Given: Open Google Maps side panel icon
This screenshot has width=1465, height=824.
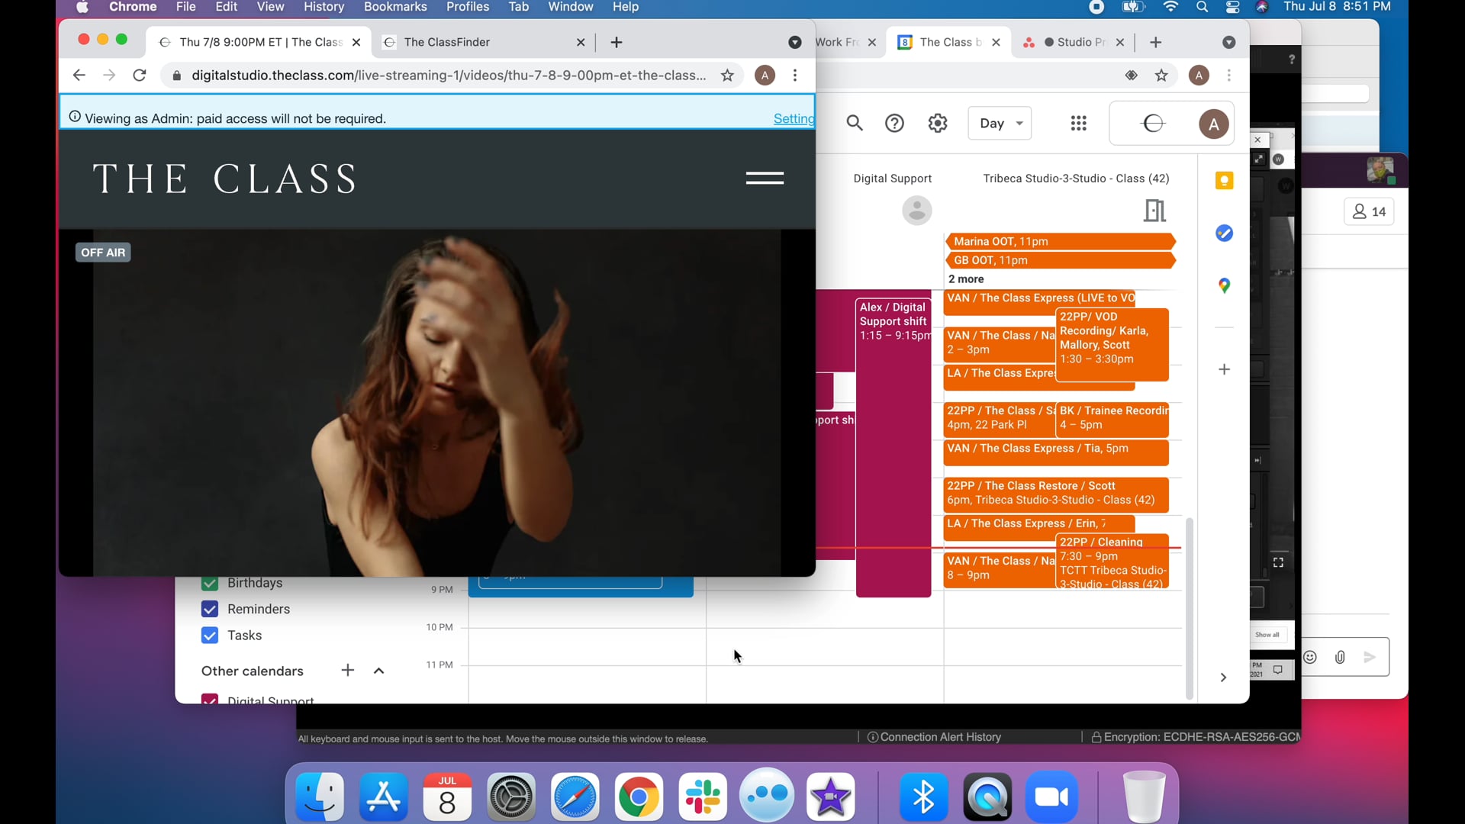Looking at the screenshot, I should [x=1224, y=285].
